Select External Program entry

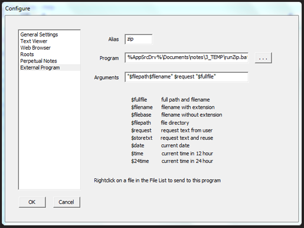click(50, 67)
